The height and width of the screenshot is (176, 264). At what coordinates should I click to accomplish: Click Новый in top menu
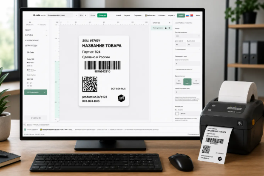coord(119,15)
